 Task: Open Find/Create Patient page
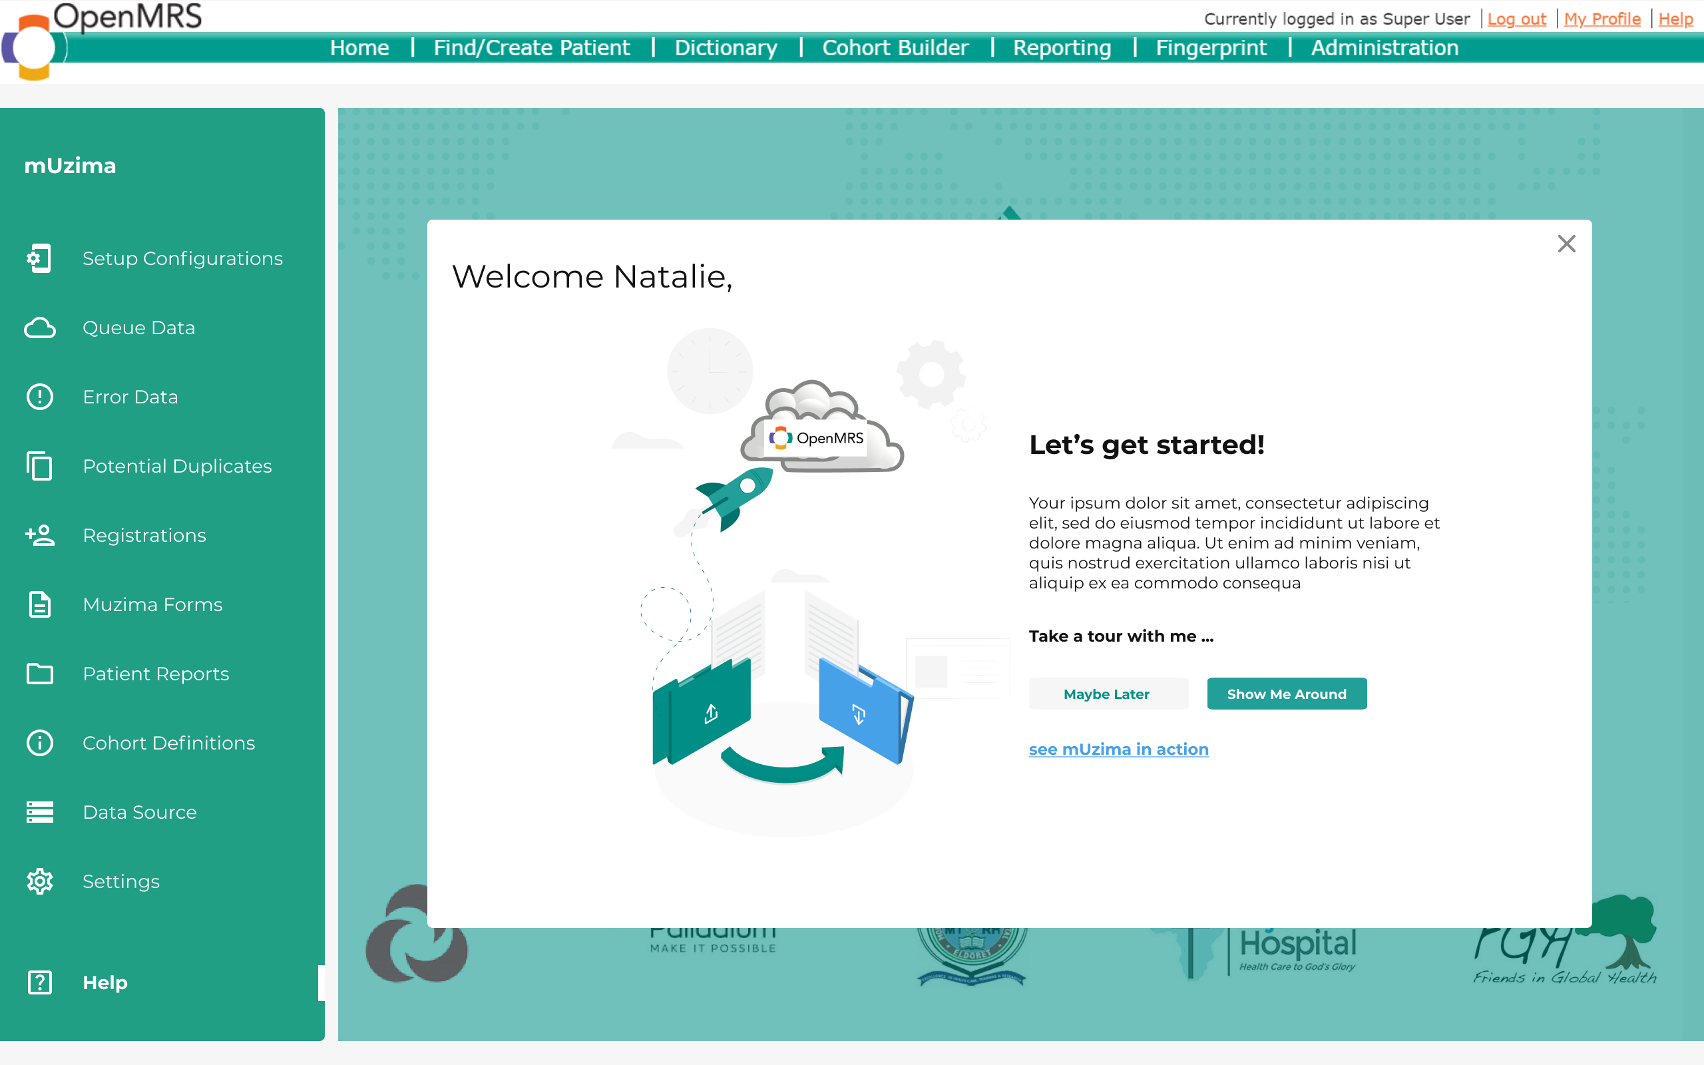tap(532, 47)
